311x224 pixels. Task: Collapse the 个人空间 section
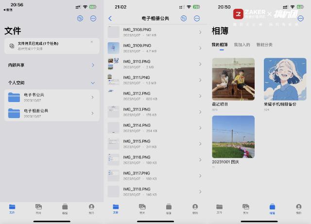click(x=92, y=83)
